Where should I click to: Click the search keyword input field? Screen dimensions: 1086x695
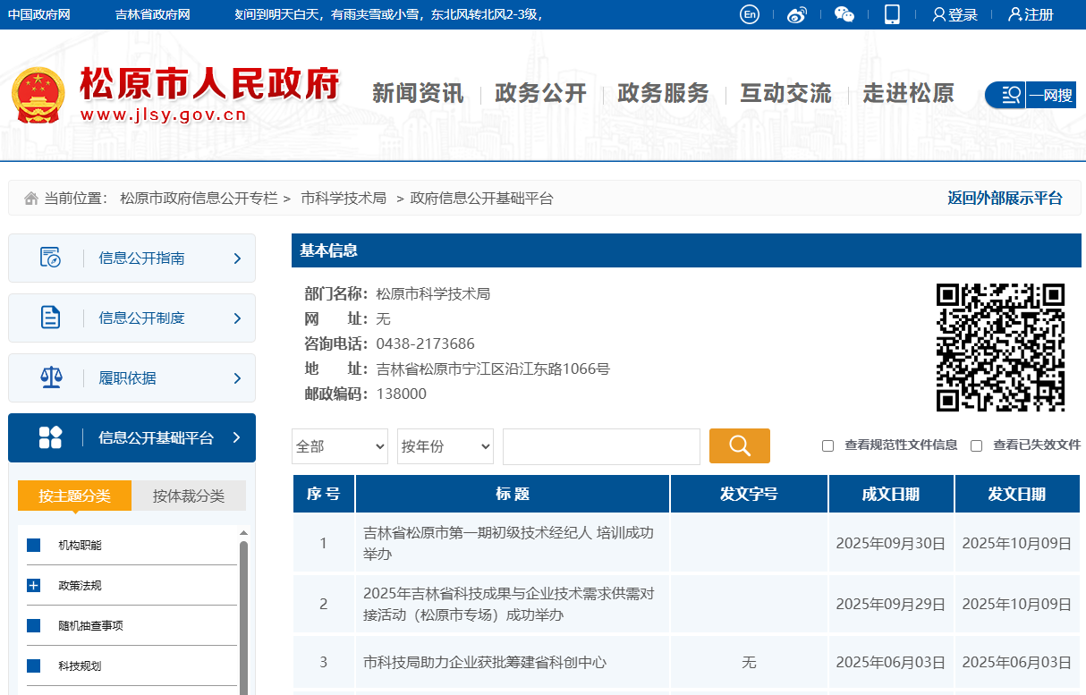[601, 446]
